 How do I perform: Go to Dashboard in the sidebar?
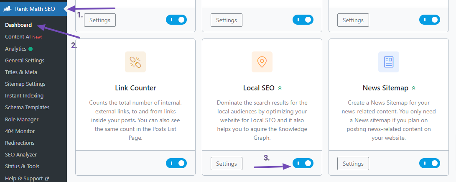click(18, 25)
